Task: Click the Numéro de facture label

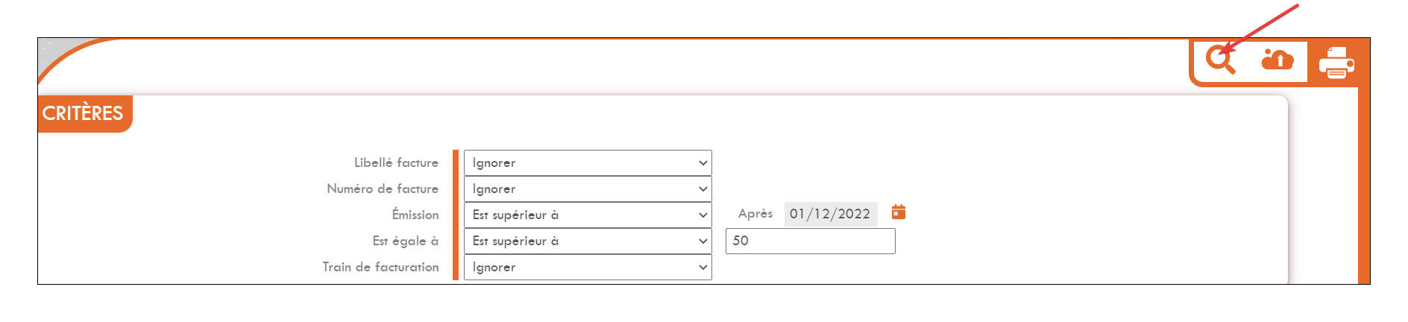Action: point(383,189)
